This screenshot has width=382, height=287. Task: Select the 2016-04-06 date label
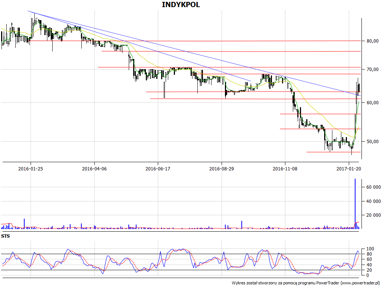[94, 169]
